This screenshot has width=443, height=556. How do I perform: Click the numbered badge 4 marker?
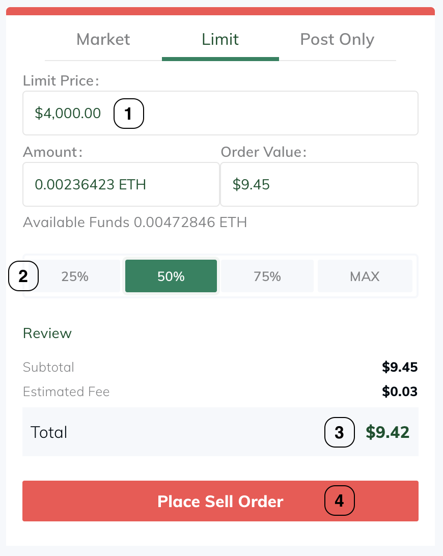340,501
